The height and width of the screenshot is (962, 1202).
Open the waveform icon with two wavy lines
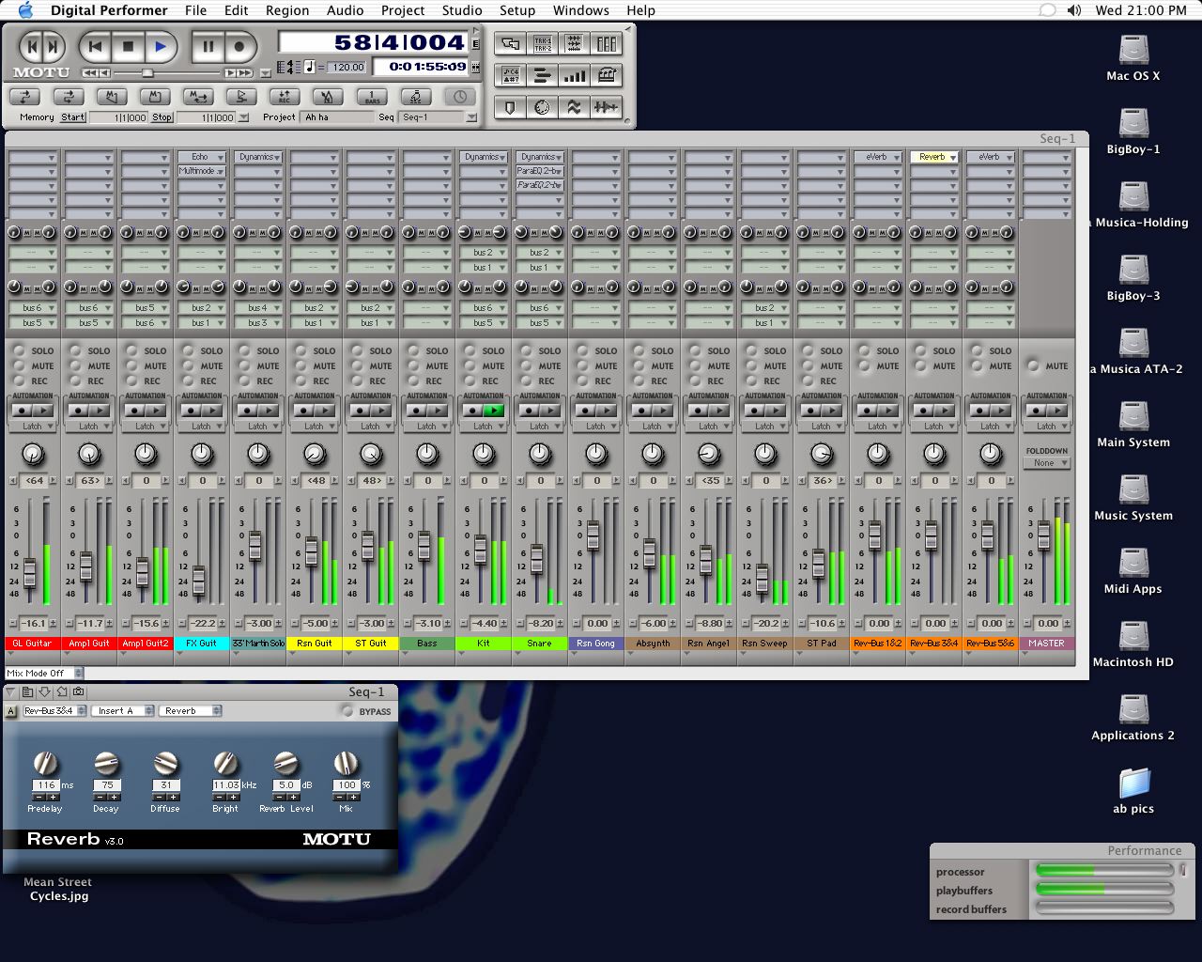pos(575,108)
